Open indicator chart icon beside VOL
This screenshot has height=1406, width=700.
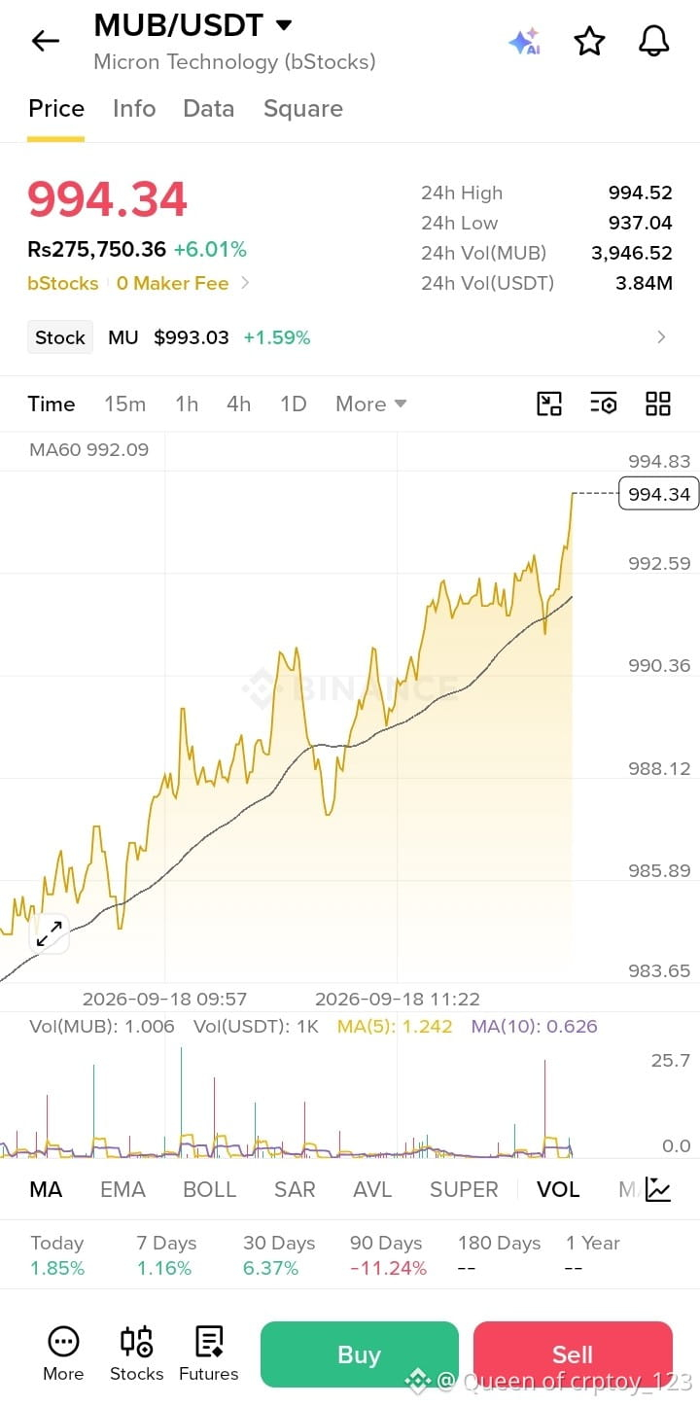pyautogui.click(x=658, y=1189)
